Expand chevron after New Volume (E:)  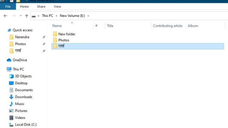click(88, 16)
